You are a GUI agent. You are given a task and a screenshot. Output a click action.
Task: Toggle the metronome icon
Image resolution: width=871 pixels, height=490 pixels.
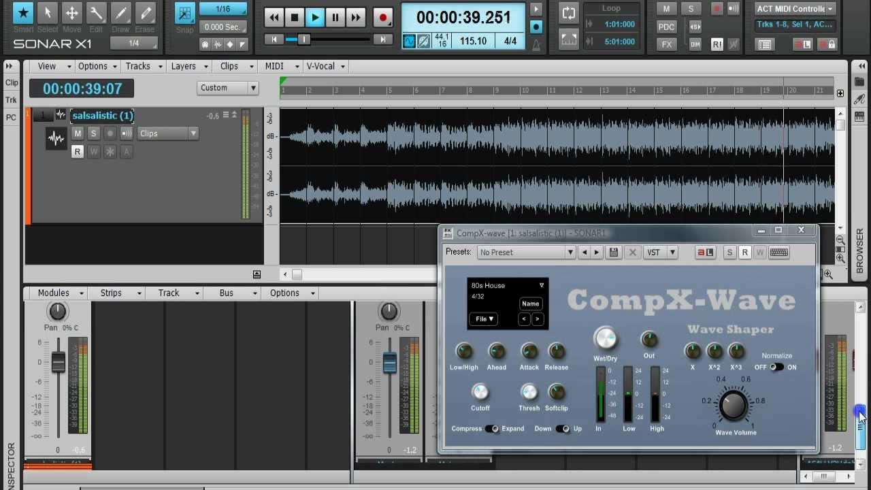[536, 45]
